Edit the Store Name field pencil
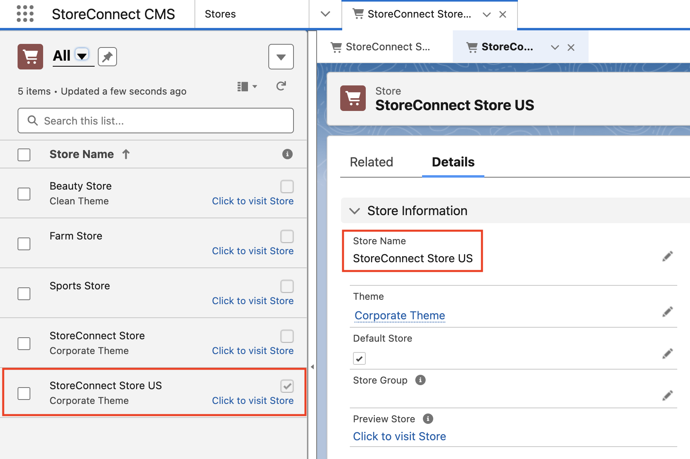The width and height of the screenshot is (690, 459). pyautogui.click(x=667, y=256)
